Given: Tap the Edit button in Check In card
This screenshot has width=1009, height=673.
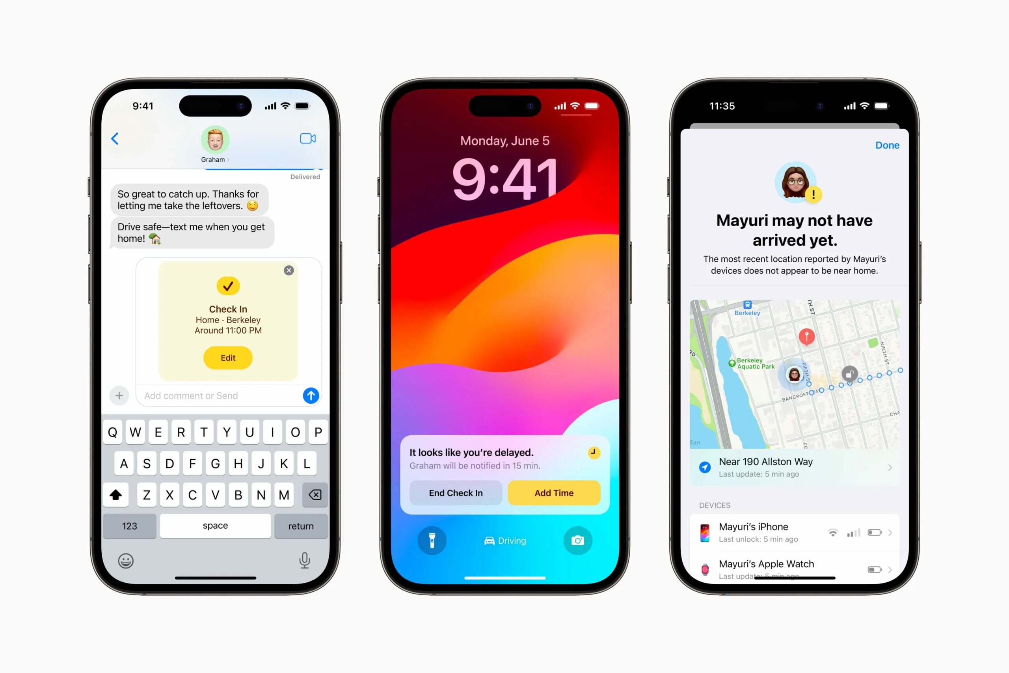Looking at the screenshot, I should point(228,357).
